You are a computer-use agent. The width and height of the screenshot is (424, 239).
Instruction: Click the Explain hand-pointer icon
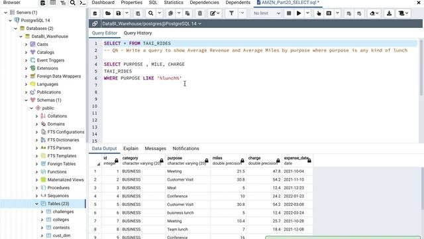coord(319,13)
